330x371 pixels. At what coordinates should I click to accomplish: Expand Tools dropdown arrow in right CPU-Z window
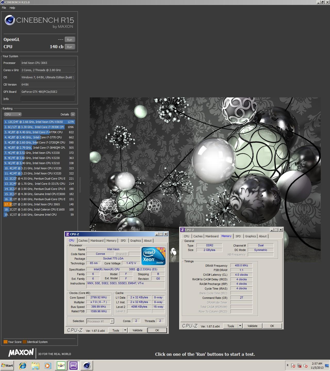click(240, 326)
